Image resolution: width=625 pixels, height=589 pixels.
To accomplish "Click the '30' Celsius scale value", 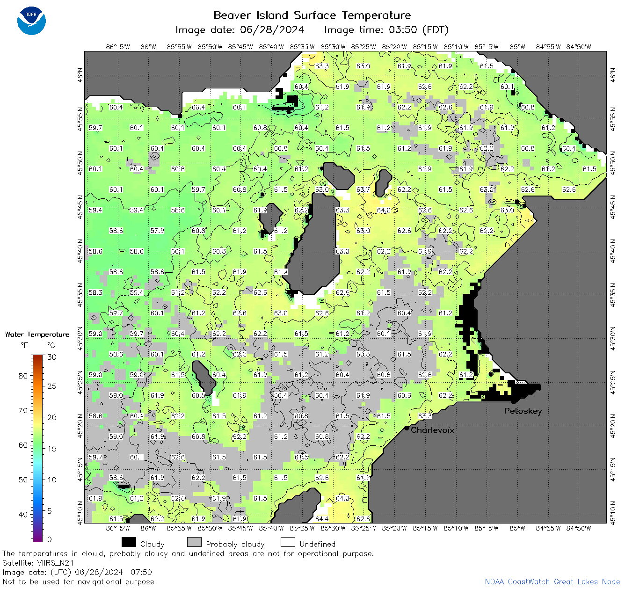I will 52,357.
